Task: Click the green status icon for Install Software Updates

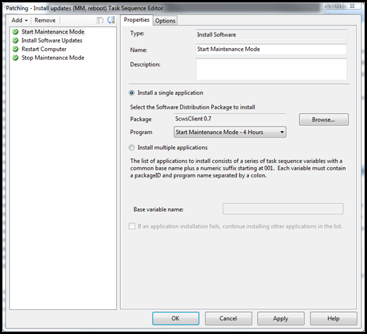Action: pos(15,41)
